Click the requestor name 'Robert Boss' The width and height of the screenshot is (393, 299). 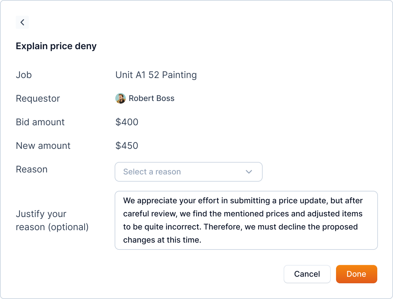(x=151, y=98)
